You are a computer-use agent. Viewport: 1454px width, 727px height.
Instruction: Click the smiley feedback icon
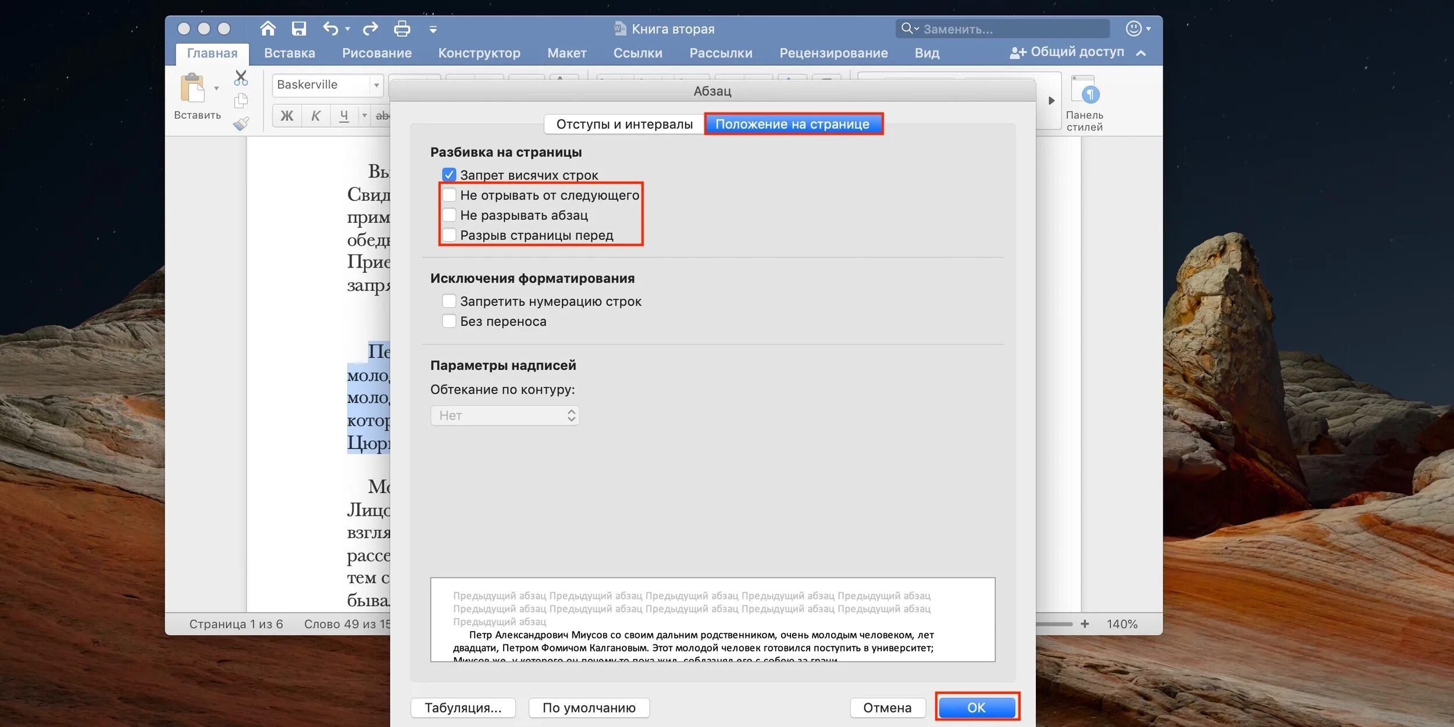[x=1134, y=28]
